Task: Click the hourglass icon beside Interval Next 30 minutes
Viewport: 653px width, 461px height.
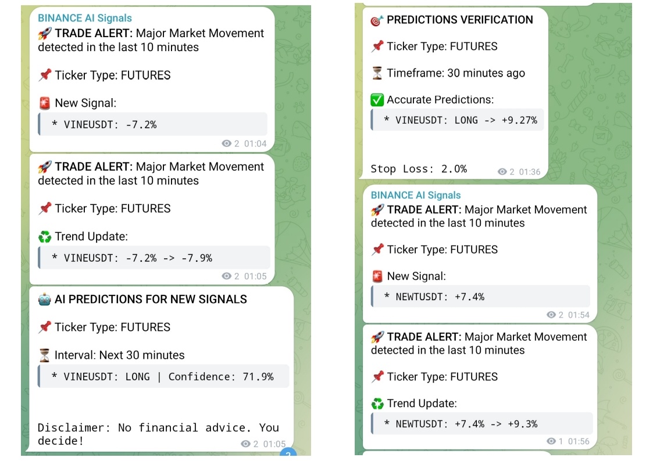Action: tap(44, 355)
